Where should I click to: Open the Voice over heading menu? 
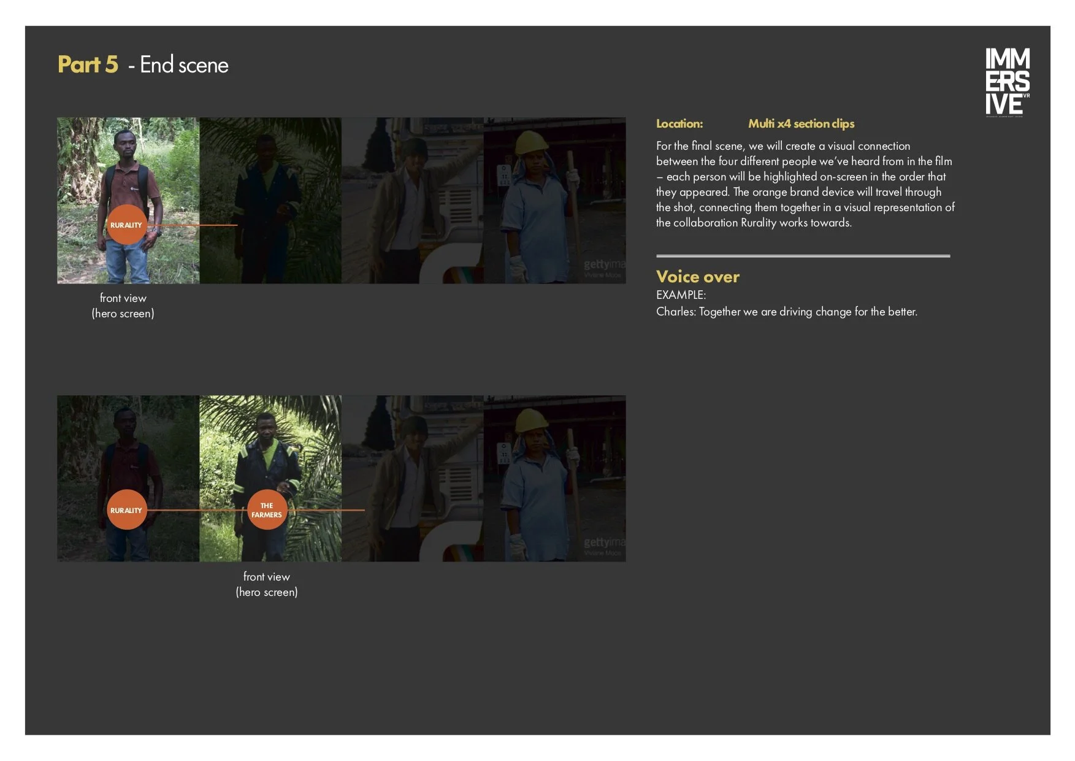(x=697, y=277)
